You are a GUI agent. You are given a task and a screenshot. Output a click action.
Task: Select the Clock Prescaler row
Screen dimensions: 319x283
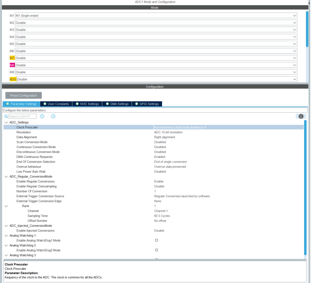[x=154, y=127]
